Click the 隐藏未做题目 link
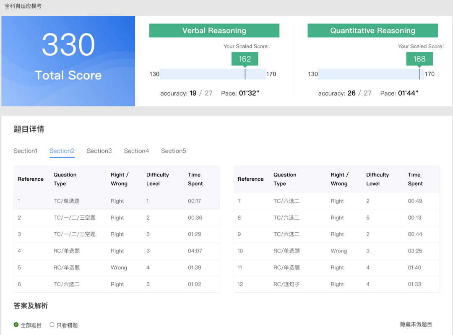453x335 pixels. tap(416, 325)
